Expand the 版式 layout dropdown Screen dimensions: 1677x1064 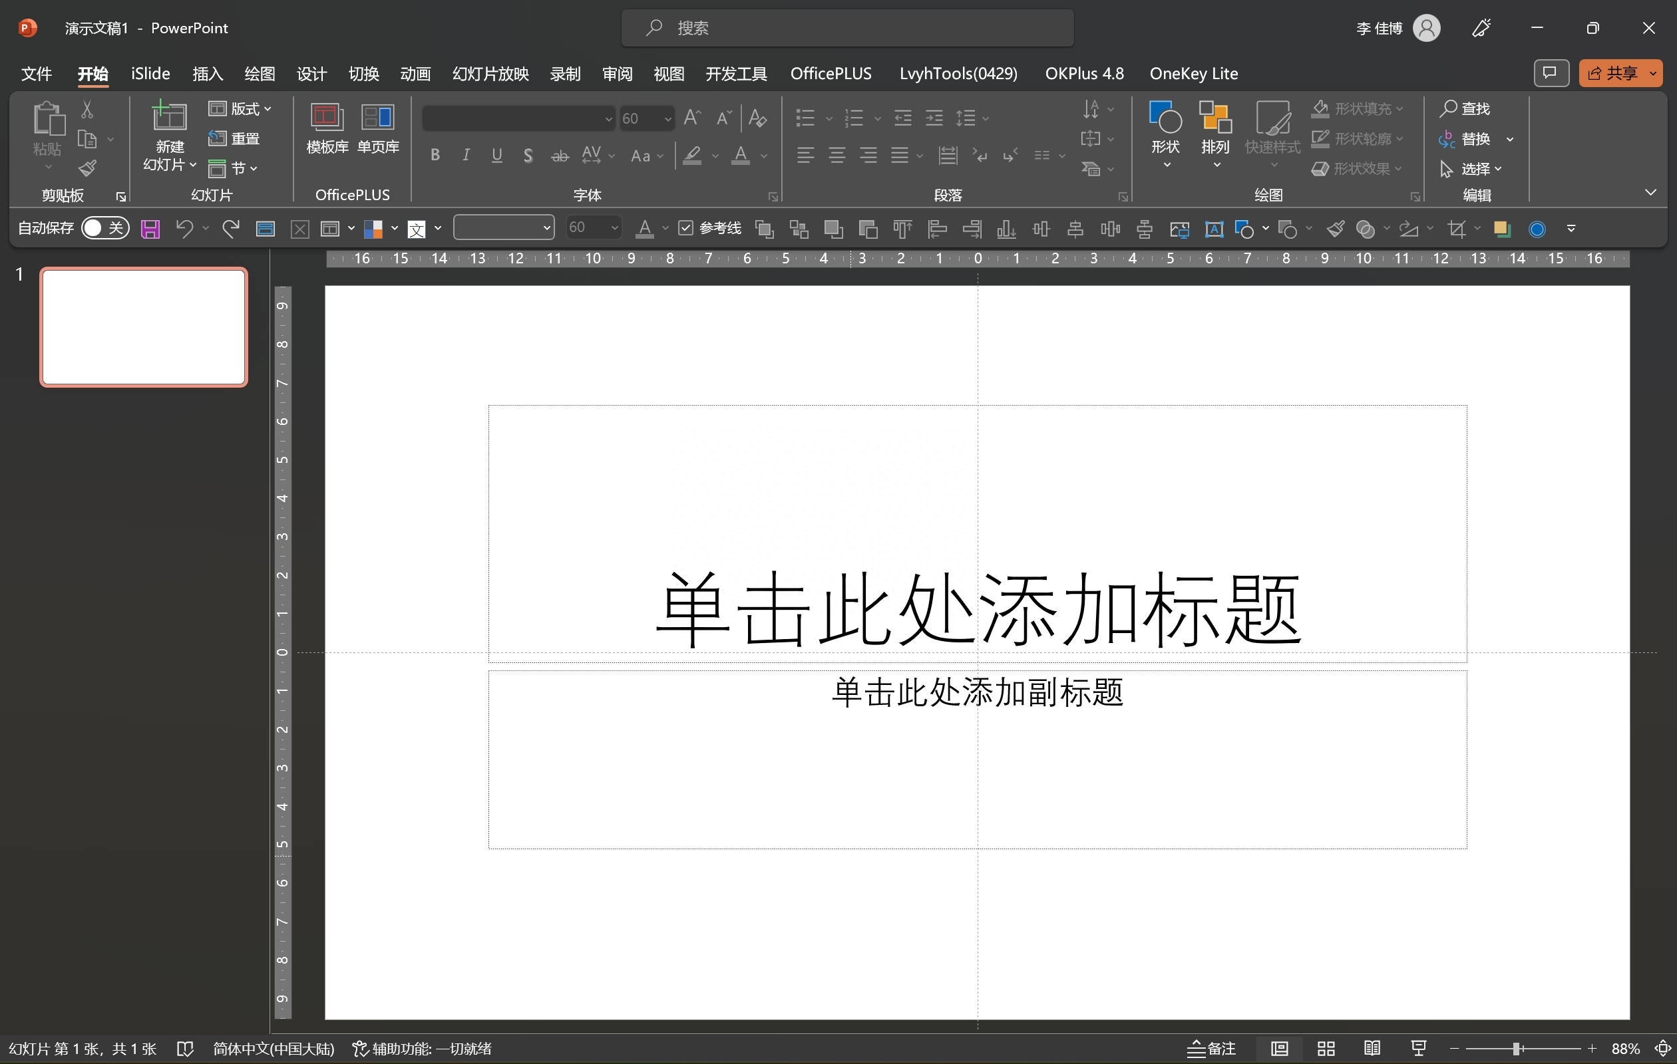[x=240, y=108]
